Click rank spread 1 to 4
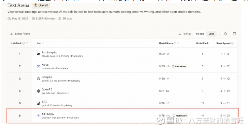This screenshot has height=128, width=251. 225,54
